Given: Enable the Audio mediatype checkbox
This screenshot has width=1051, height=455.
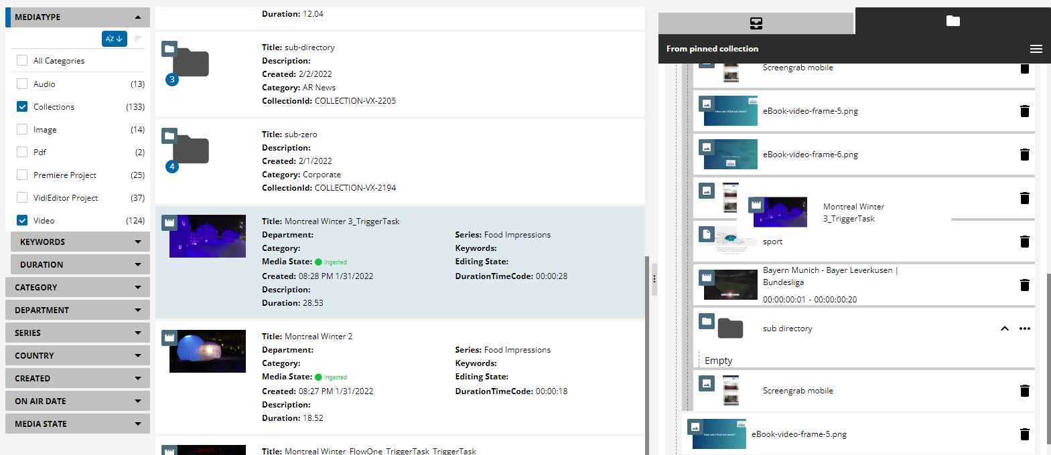Looking at the screenshot, I should (22, 84).
